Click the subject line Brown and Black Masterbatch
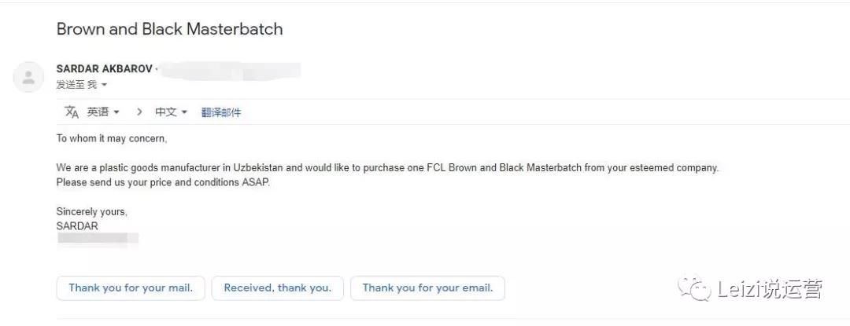The image size is (850, 326). [170, 28]
